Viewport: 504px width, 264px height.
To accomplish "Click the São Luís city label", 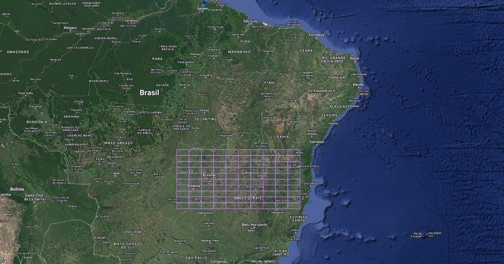I will [x=250, y=21].
